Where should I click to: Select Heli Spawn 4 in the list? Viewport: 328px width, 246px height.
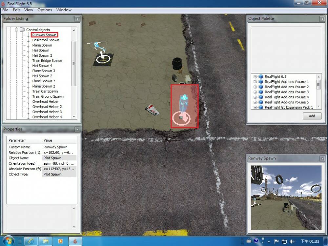coord(42,66)
